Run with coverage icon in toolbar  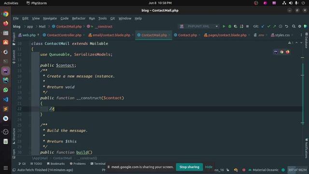point(236,26)
